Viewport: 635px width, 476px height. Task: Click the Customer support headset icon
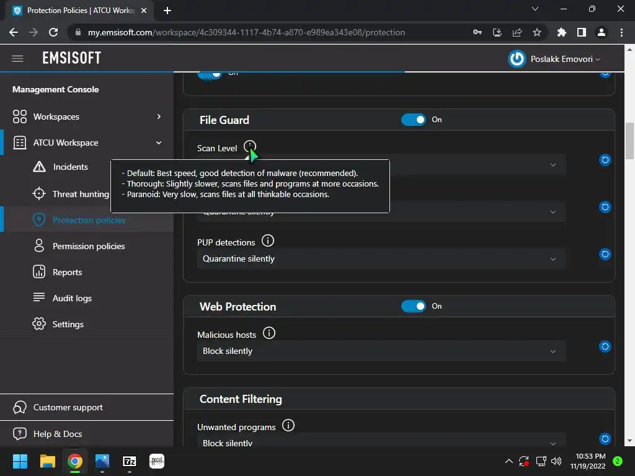(x=19, y=407)
